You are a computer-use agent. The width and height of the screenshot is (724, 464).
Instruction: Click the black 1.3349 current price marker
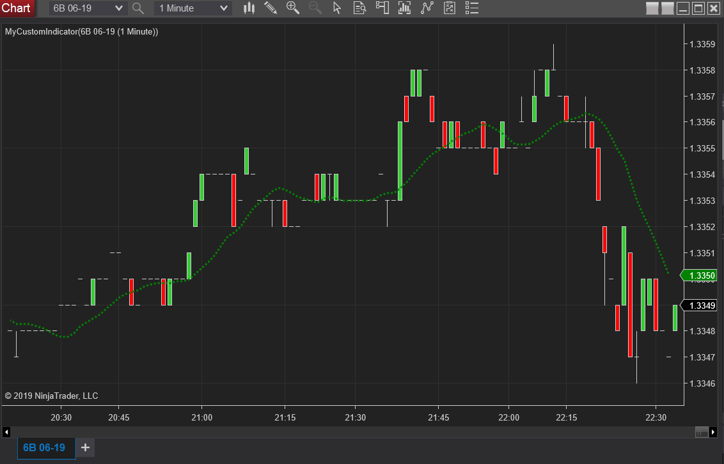pos(700,305)
